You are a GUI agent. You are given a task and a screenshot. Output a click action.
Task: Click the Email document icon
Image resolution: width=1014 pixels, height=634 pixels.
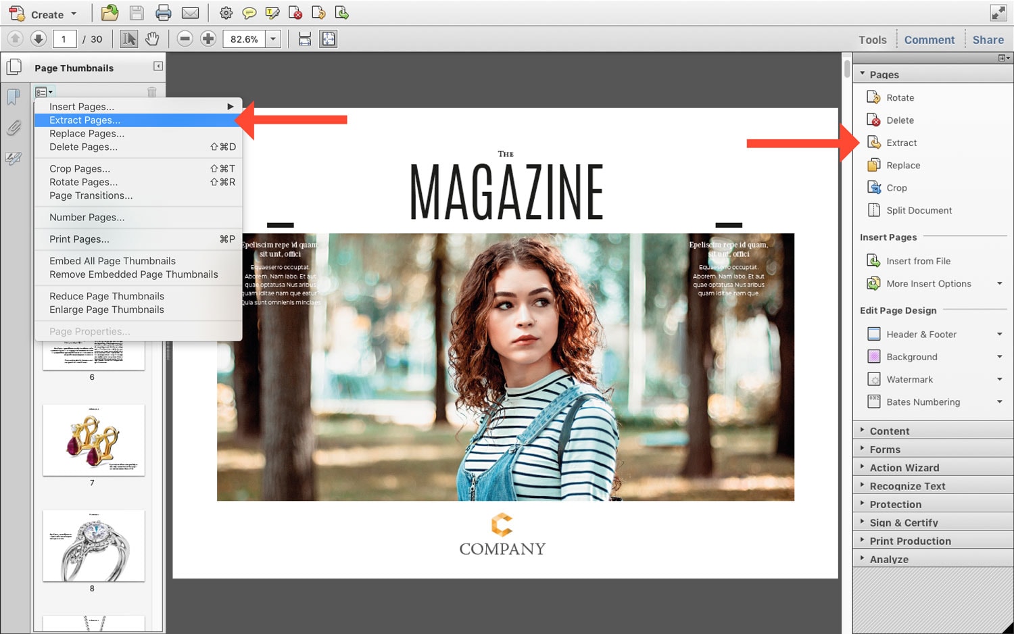(x=190, y=13)
